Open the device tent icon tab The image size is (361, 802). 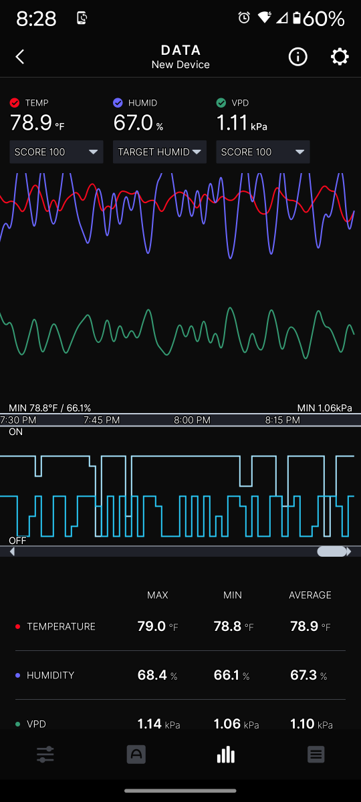(136, 755)
